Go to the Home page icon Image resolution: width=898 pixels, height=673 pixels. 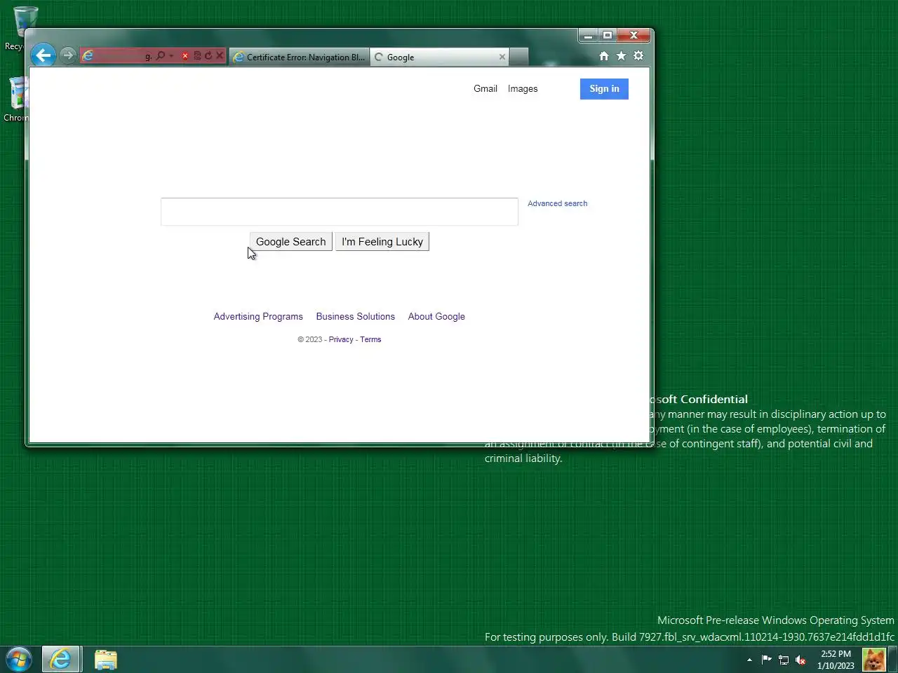point(604,56)
